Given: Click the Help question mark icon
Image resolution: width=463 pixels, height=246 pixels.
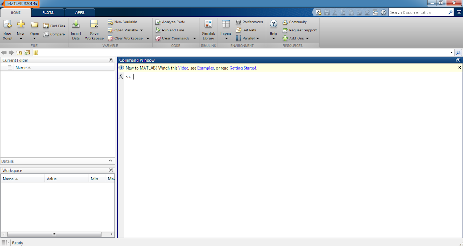Looking at the screenshot, I should coord(274,24).
